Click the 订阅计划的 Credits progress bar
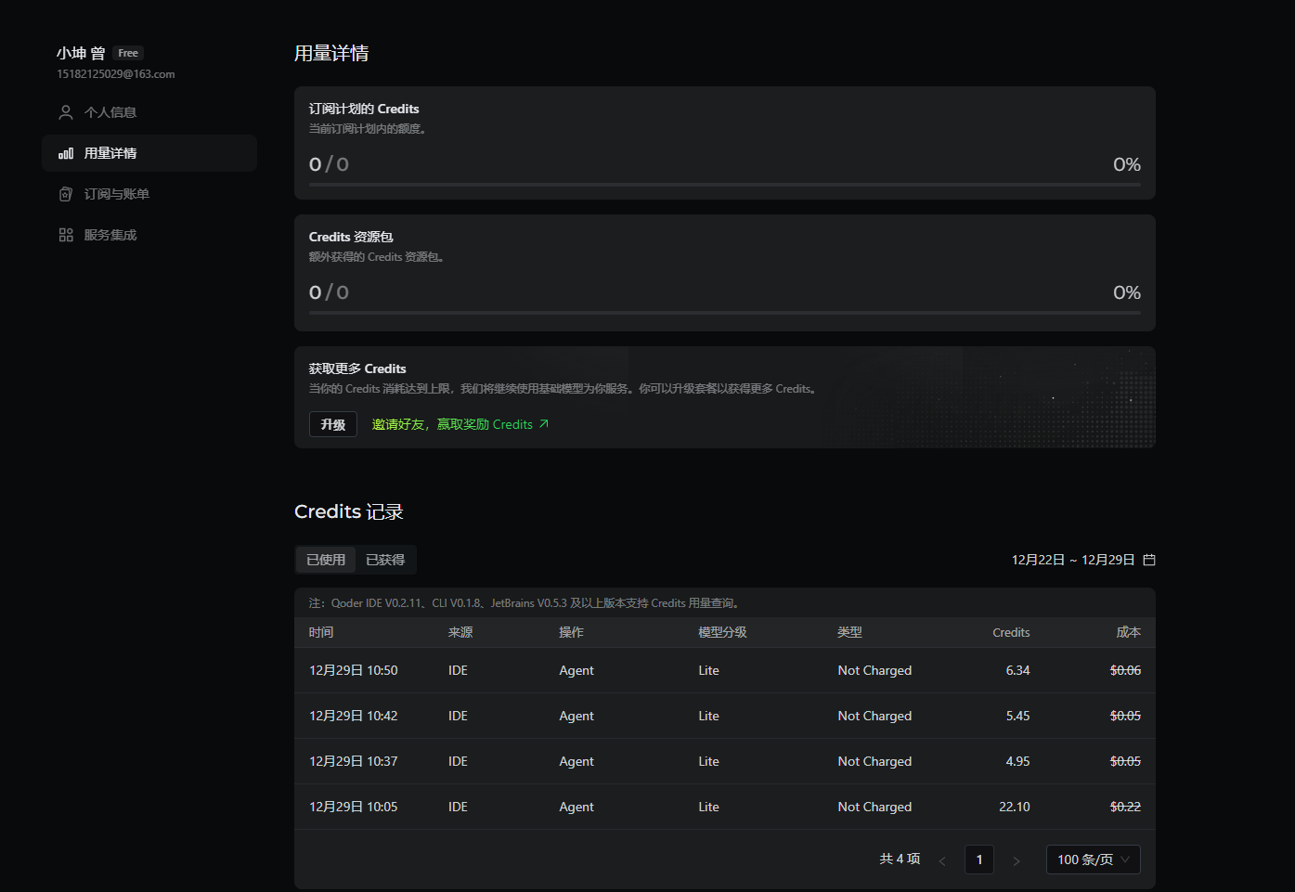1295x892 pixels. [x=724, y=185]
